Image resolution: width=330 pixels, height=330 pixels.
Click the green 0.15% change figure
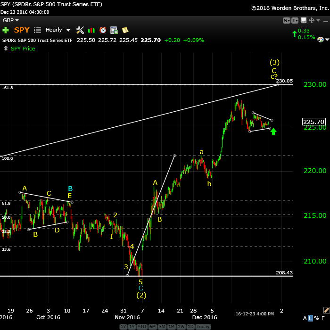[306, 37]
